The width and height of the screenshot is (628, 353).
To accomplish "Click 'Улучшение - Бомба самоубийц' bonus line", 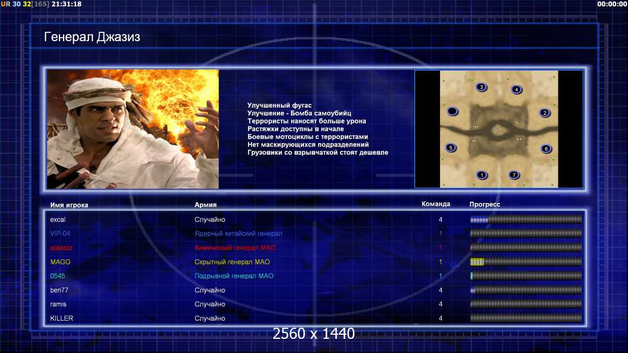I will (x=299, y=113).
